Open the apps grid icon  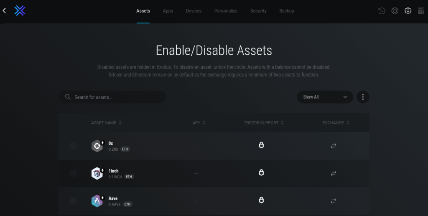pyautogui.click(x=421, y=11)
